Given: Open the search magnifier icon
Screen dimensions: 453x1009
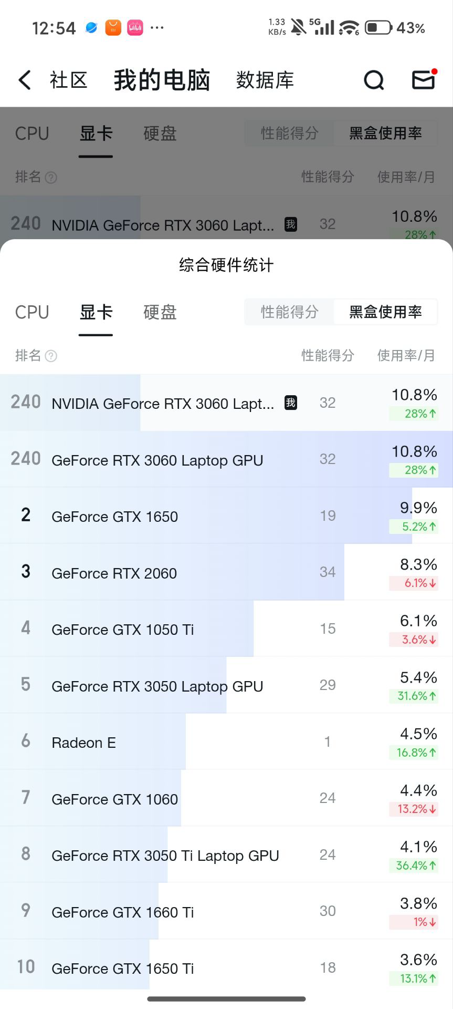Looking at the screenshot, I should click(x=374, y=80).
